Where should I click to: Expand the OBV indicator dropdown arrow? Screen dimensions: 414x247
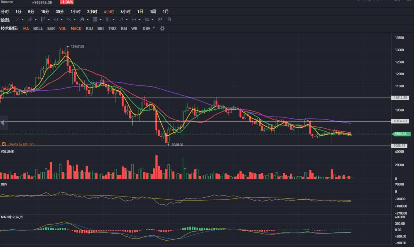154,28
